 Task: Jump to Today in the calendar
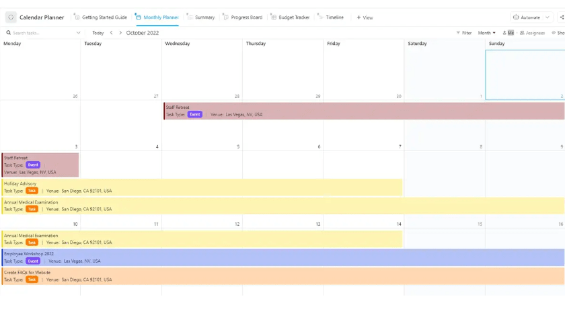click(x=98, y=33)
